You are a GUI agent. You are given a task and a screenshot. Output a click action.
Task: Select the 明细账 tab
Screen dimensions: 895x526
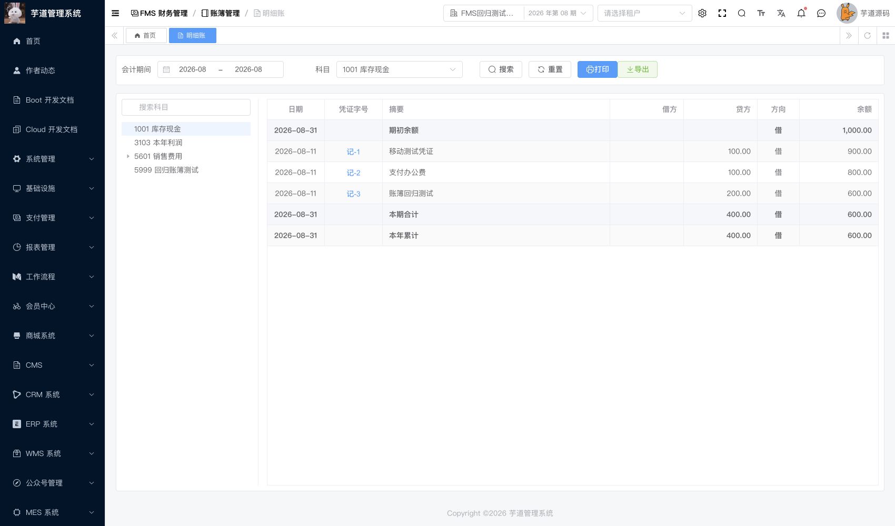(x=192, y=36)
